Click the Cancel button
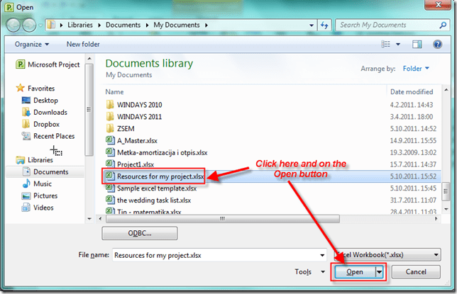Screen dimensions: 457x294 pos(417,271)
